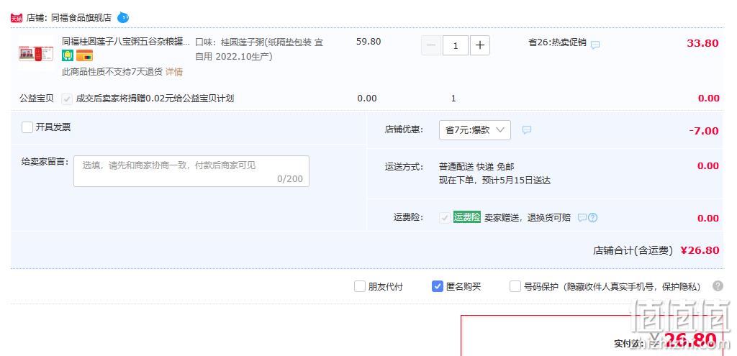Toggle the 运费险 checkbox
Viewport: 737px width, 356px height.
tap(445, 218)
